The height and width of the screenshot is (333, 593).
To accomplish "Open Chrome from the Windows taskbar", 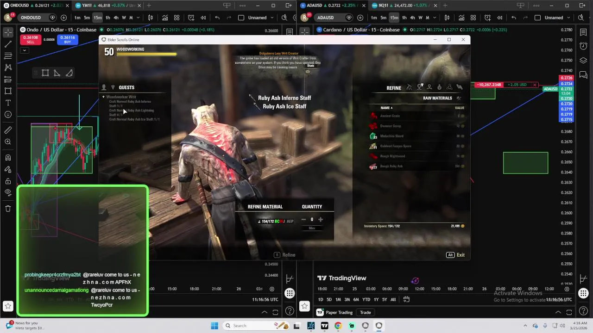I will 338,326.
